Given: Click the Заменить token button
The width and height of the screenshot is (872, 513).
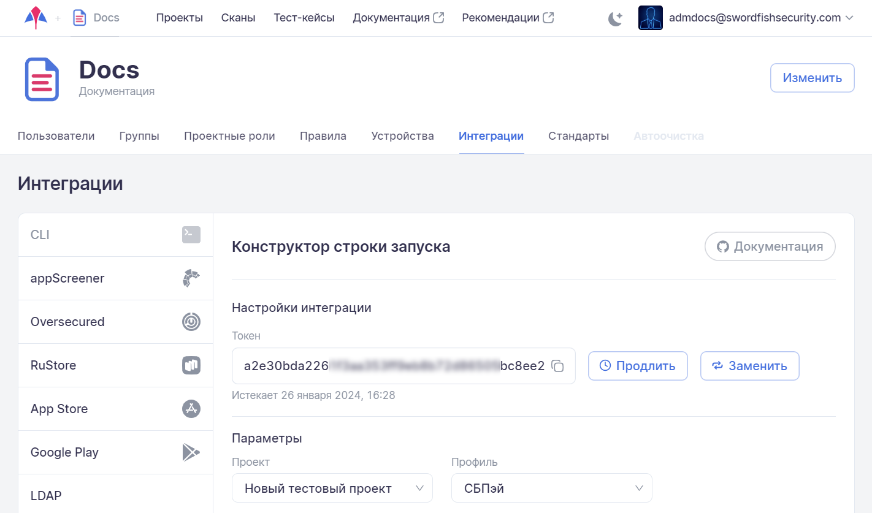Looking at the screenshot, I should (749, 366).
